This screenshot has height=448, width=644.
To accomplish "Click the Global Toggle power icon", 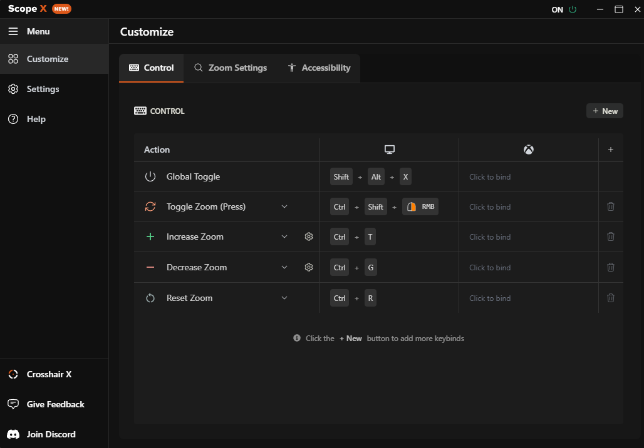I will tap(150, 176).
